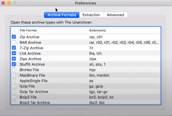Enable the BinHex File checkbox
The height and width of the screenshot is (116, 172).
[14, 70]
